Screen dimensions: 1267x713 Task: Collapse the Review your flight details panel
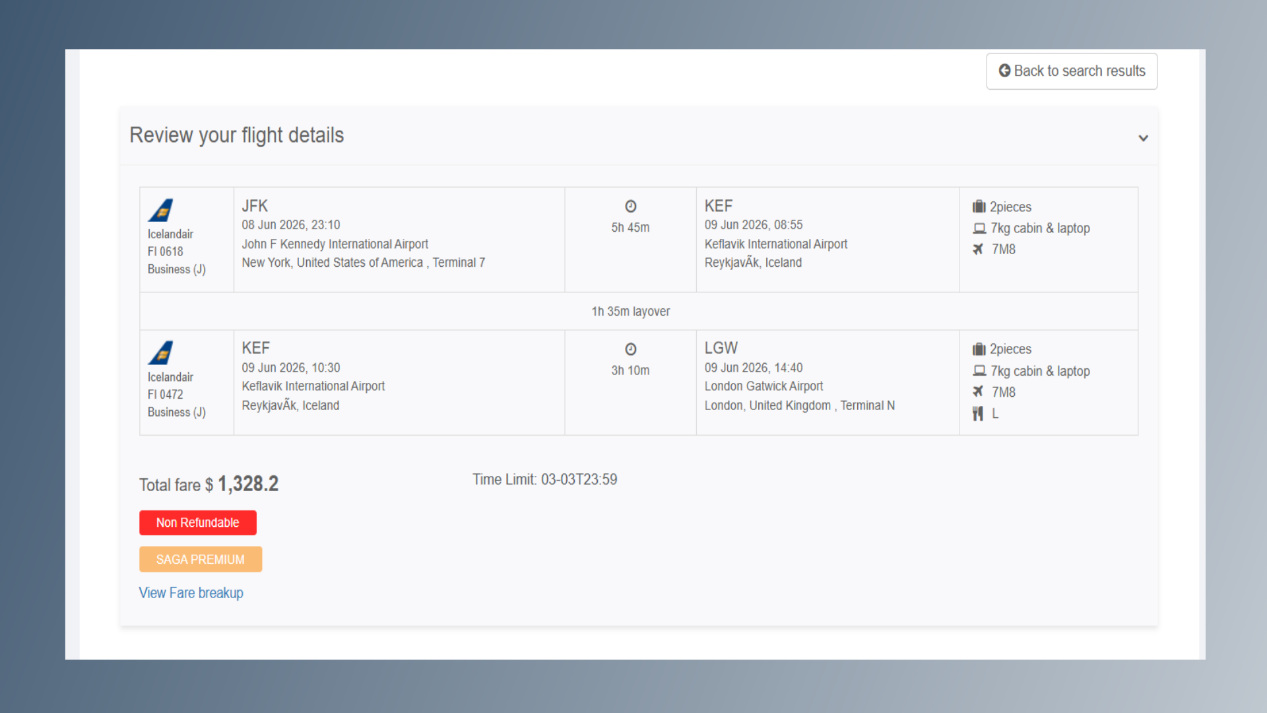(1143, 138)
